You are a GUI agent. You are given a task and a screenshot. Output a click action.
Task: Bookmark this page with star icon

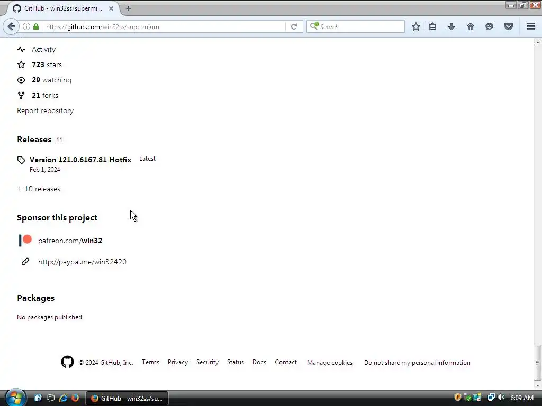point(416,26)
